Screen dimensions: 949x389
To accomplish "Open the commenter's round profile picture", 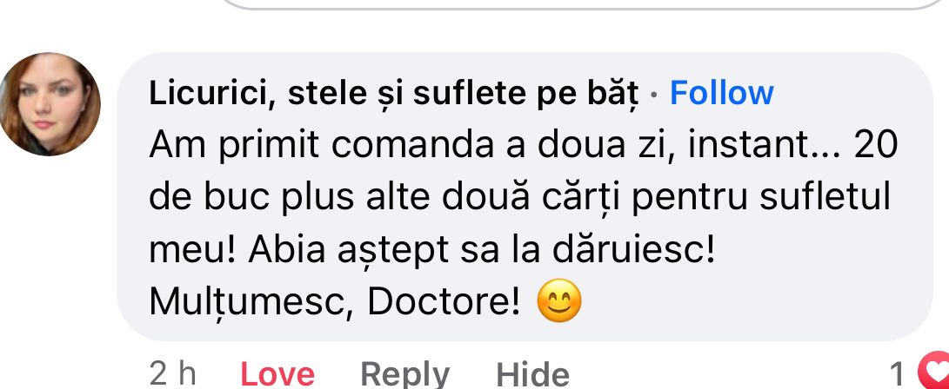I will coord(50,104).
